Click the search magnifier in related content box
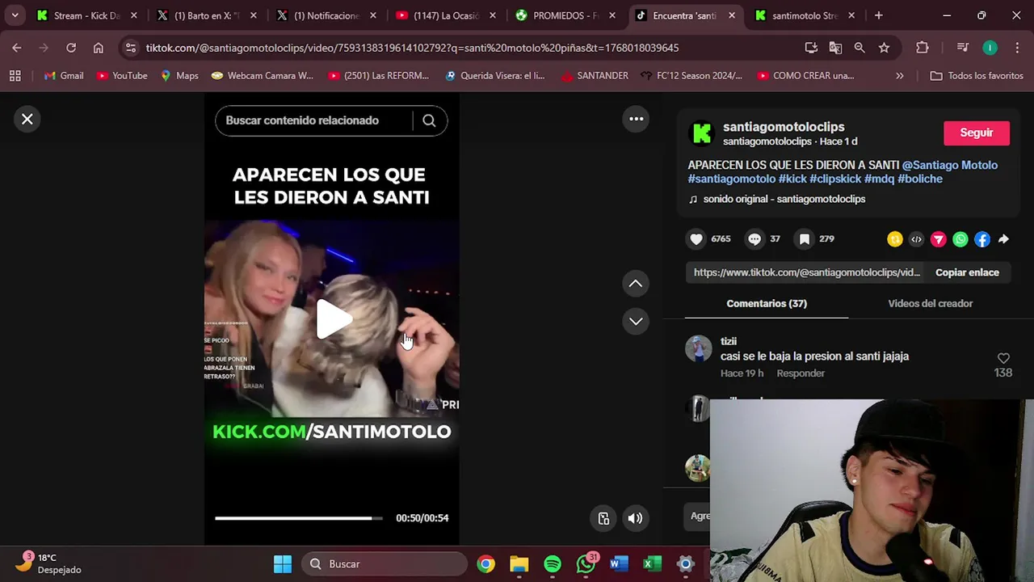1034x582 pixels. tap(429, 120)
